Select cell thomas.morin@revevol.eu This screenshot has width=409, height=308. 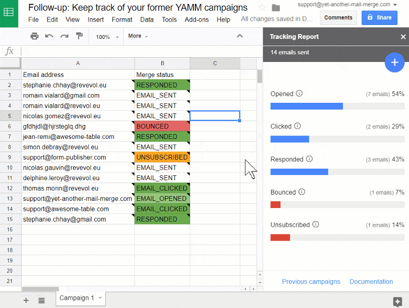[78, 188]
